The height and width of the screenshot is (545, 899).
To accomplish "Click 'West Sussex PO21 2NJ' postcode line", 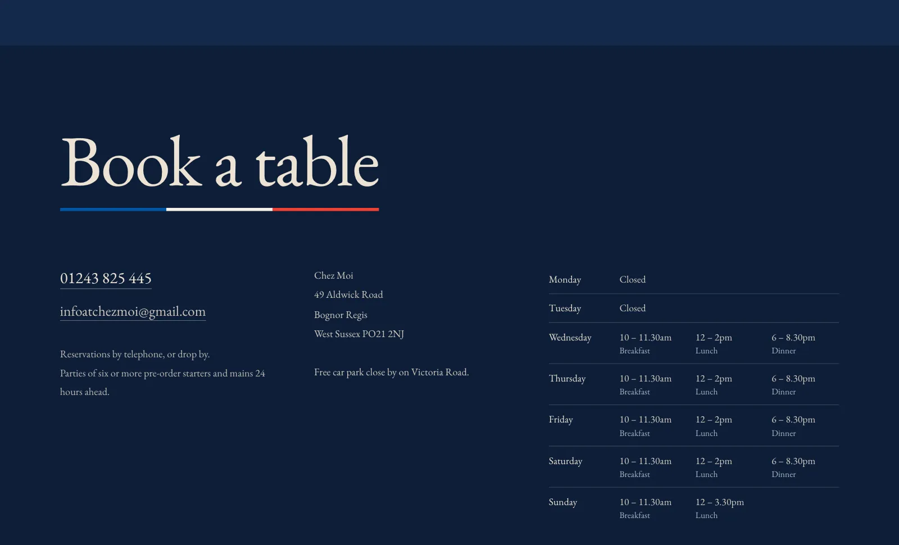I will coord(359,334).
